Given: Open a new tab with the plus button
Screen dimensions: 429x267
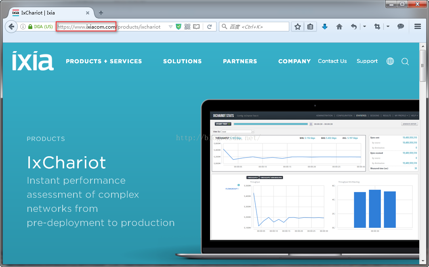Looking at the screenshot, I should (101, 13).
